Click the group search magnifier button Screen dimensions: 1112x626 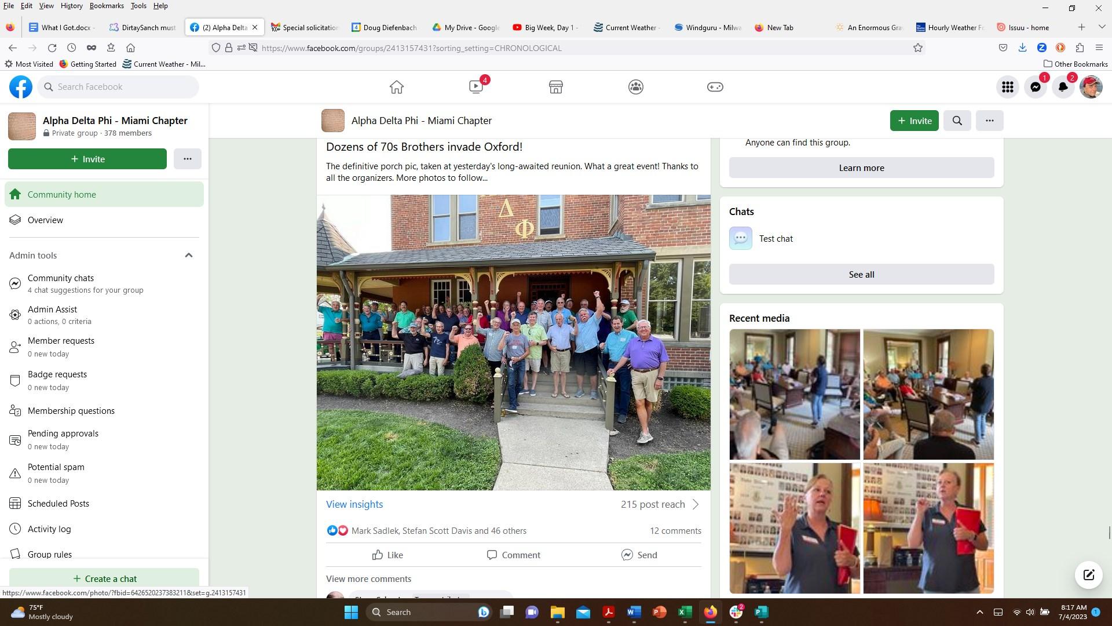[957, 121]
